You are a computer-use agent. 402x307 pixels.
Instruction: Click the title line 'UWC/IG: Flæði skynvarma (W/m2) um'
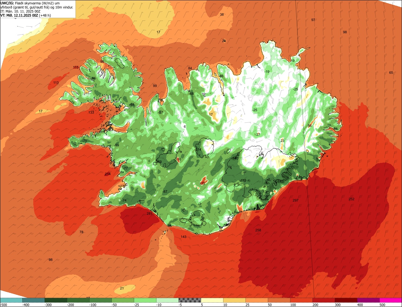click(30, 3)
